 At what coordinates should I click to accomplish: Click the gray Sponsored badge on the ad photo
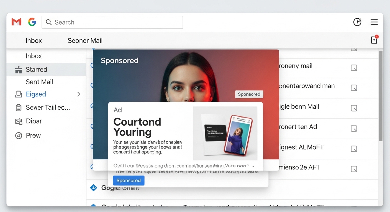click(x=249, y=94)
